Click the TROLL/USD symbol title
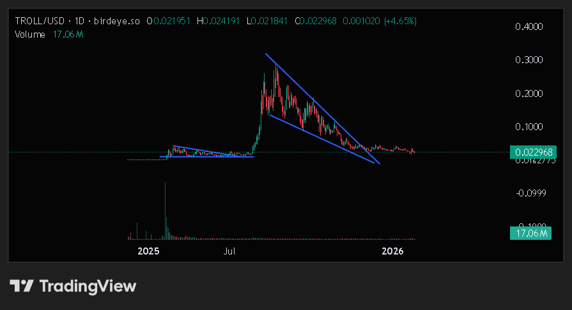Image resolution: width=572 pixels, height=310 pixels. (x=40, y=21)
